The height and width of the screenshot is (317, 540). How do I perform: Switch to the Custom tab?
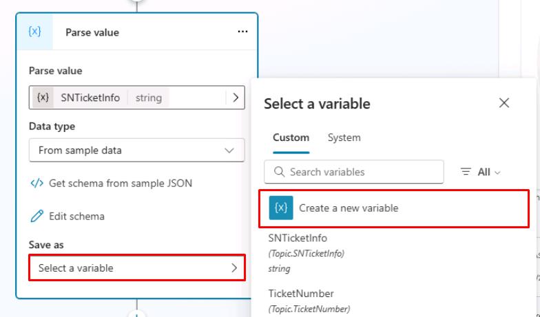291,138
